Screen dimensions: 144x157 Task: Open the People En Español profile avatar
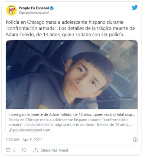coord(12,10)
